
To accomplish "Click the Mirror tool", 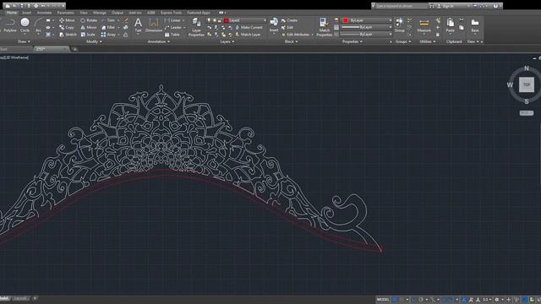I will pos(89,27).
